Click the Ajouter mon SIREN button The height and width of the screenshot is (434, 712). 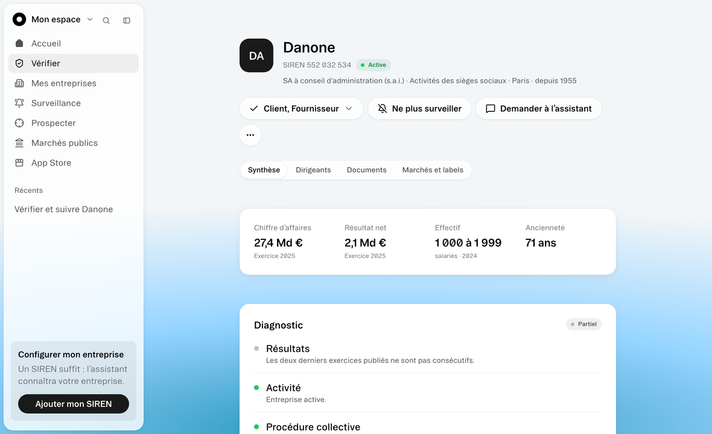74,404
